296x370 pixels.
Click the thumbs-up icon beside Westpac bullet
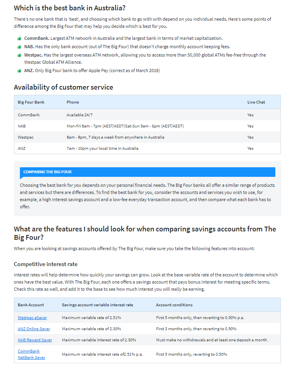pos(19,55)
